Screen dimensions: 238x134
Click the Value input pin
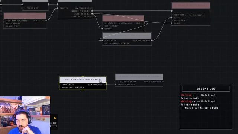(x=172, y=17)
